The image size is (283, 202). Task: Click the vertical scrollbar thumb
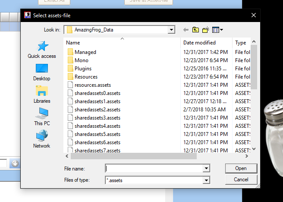(254, 67)
